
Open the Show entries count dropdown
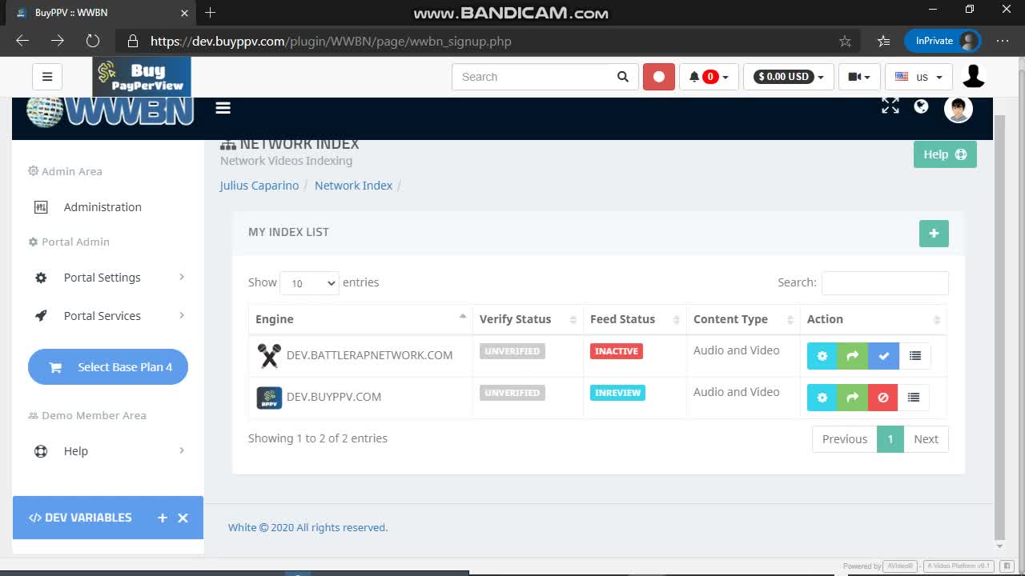pos(309,282)
